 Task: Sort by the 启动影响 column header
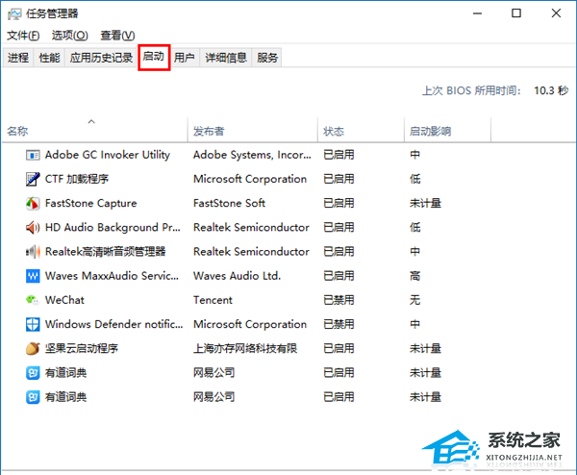(x=430, y=132)
